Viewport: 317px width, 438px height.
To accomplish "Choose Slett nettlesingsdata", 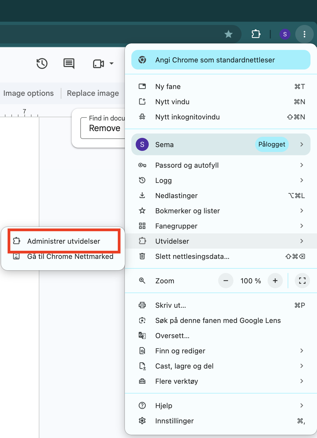I will (221, 256).
